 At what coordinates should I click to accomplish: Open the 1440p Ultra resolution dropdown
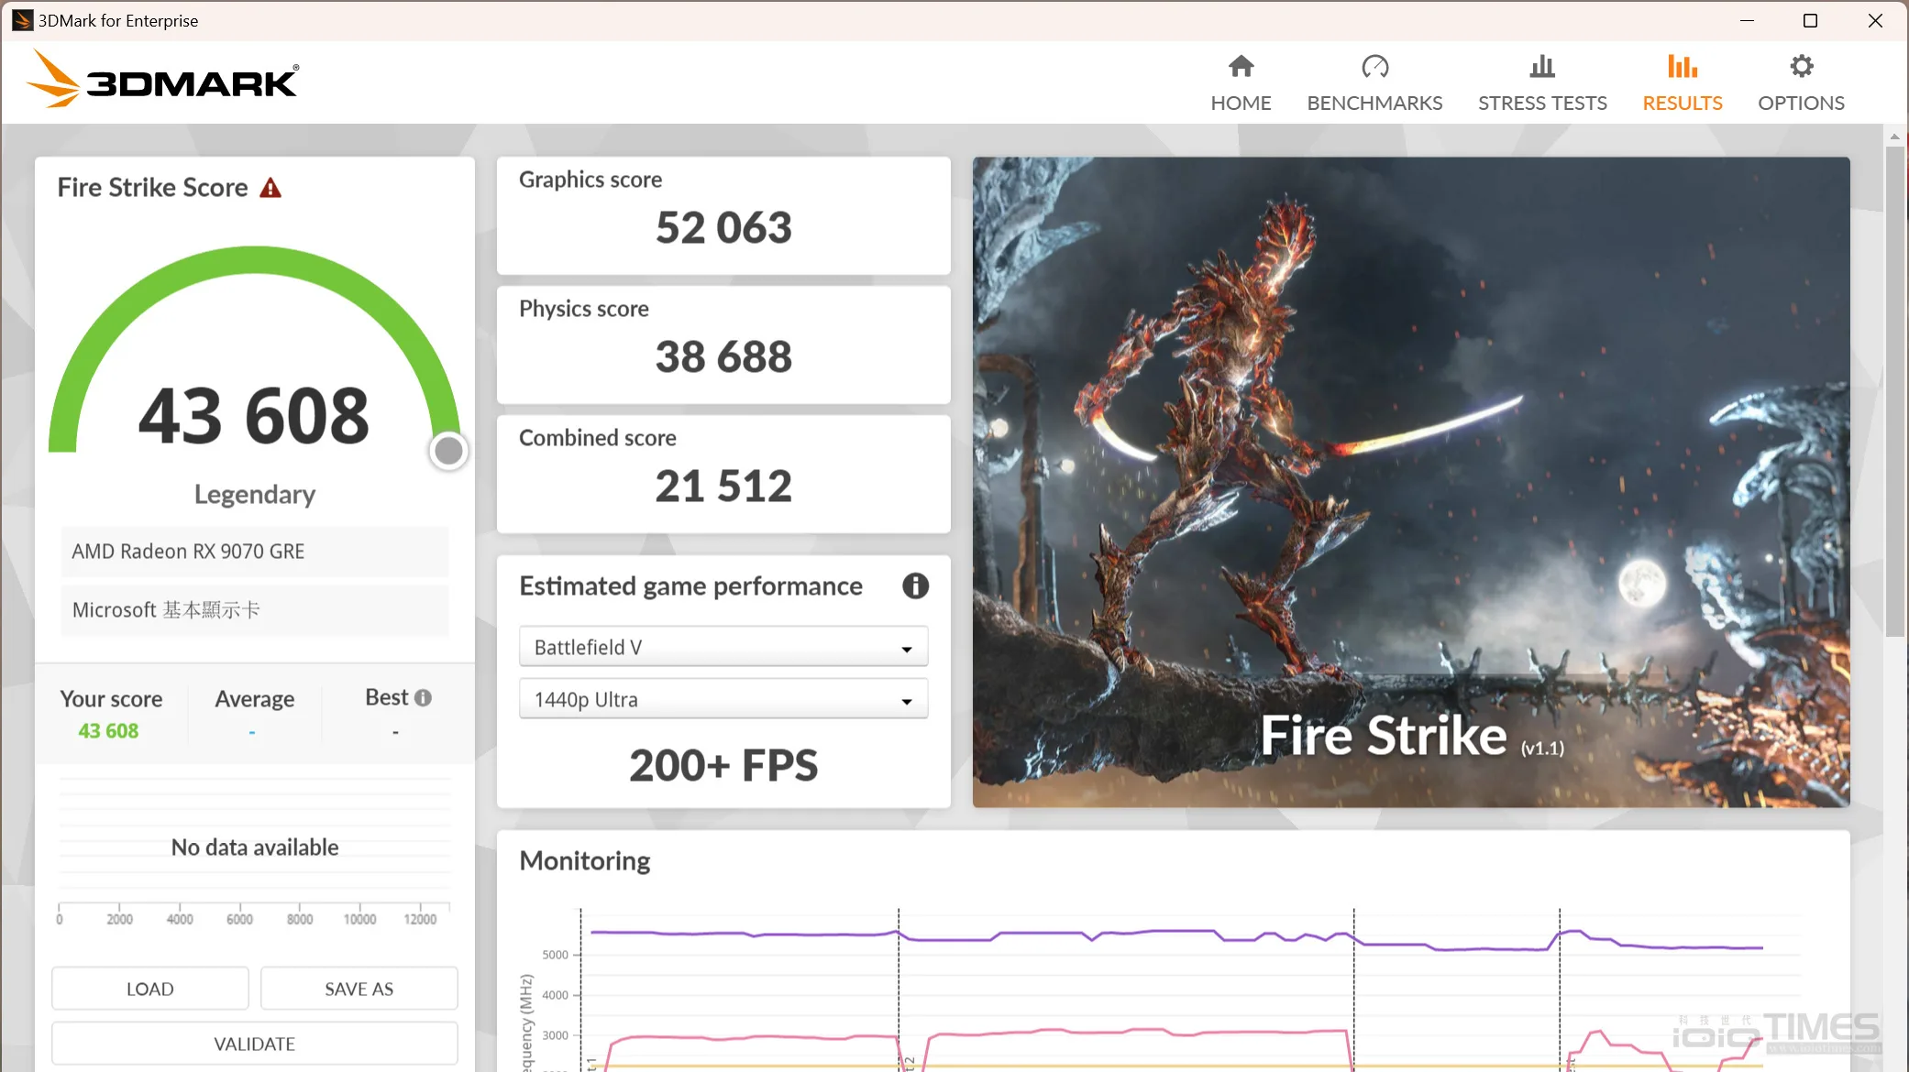coord(723,699)
